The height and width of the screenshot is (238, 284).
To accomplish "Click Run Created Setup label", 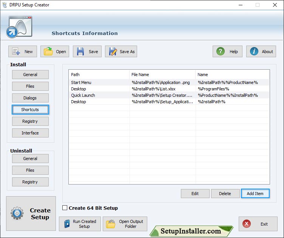I will pos(84,224).
